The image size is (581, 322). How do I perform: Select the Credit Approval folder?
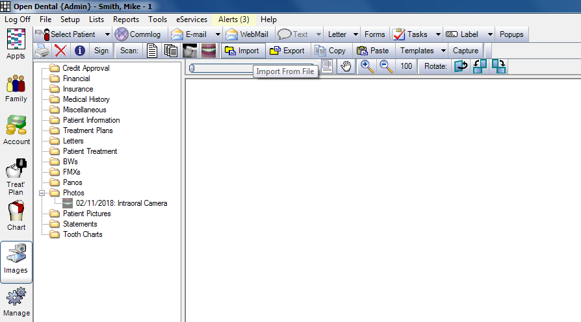pos(86,68)
